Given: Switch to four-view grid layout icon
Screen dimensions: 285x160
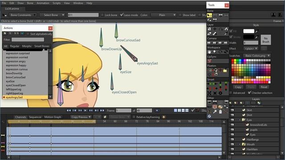Looking at the screenshot, I should [187, 110].
